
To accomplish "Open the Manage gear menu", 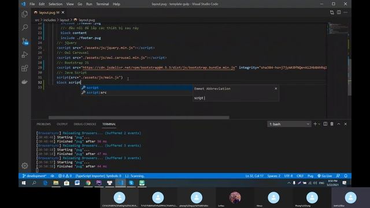I will [x=24, y=166].
